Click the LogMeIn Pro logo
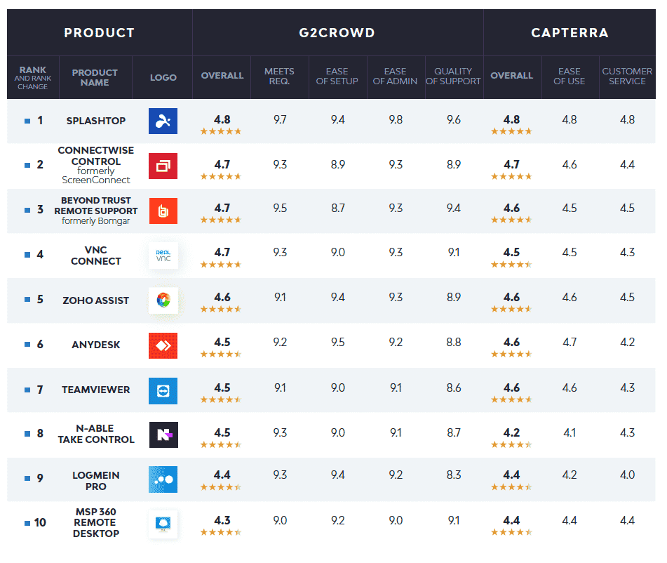This screenshot has height=563, width=667. pos(163,479)
